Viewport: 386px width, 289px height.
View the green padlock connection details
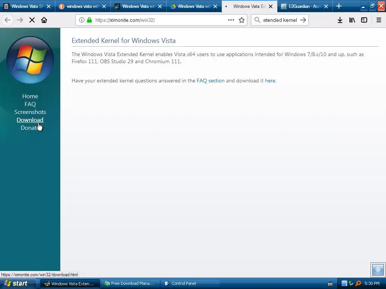pyautogui.click(x=89, y=20)
